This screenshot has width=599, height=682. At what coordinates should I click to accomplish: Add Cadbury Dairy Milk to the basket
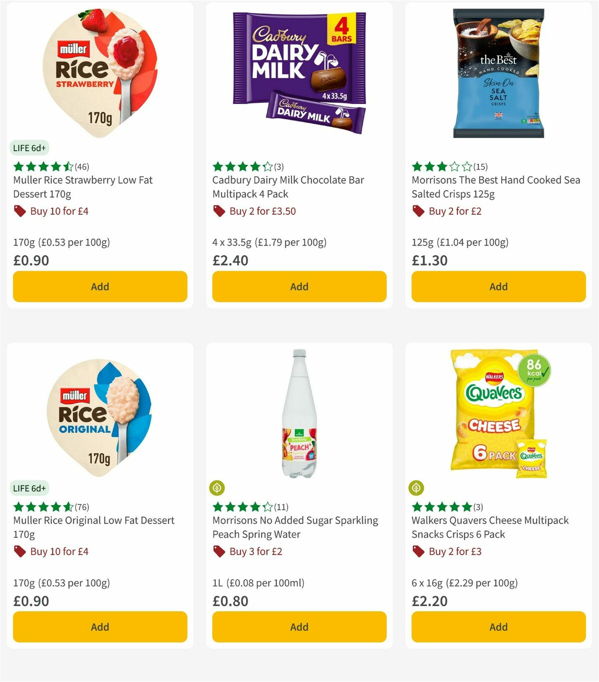[x=299, y=287]
